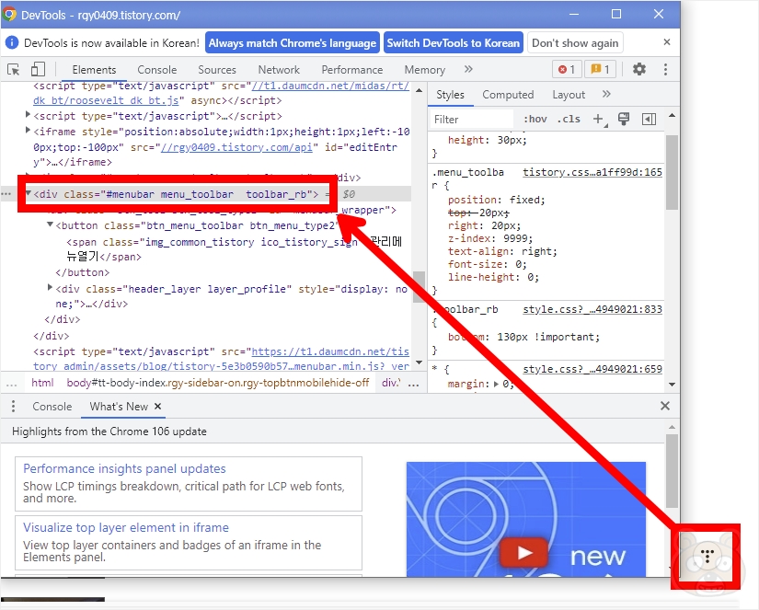Toggle the :hov element state button
Screen dimensions: 759x610
[x=535, y=119]
